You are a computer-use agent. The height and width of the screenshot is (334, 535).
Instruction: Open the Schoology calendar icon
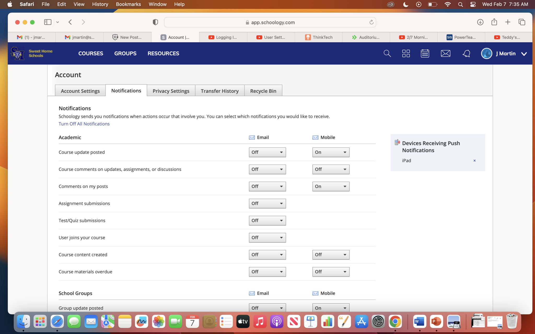click(x=425, y=53)
